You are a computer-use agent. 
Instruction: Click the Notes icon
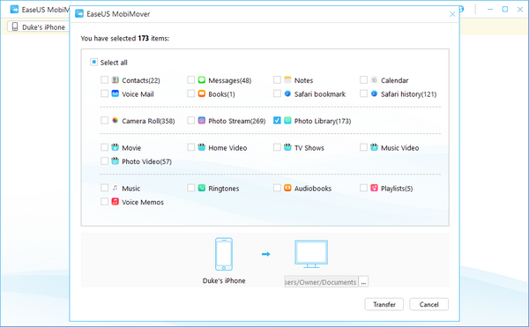tap(287, 80)
